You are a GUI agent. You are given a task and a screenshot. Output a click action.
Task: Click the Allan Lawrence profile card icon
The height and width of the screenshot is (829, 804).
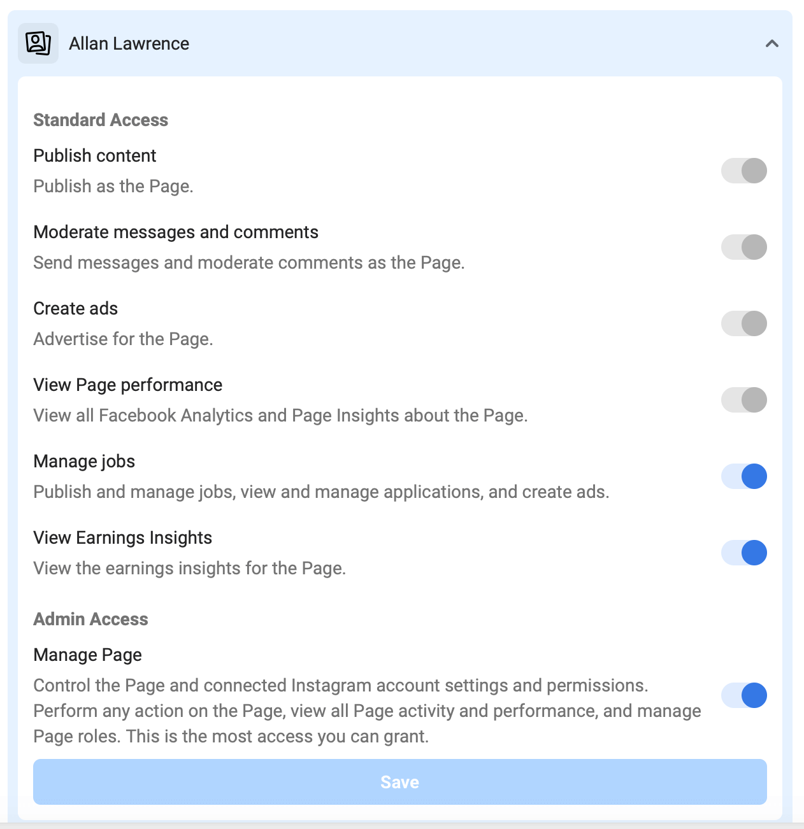38,43
